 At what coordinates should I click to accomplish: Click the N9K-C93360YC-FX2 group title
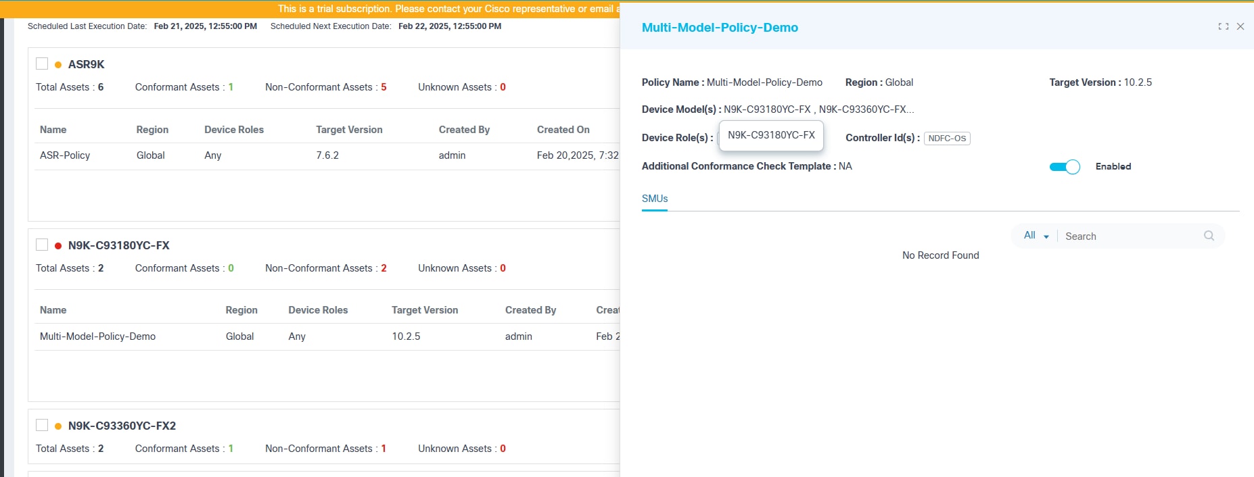click(122, 426)
